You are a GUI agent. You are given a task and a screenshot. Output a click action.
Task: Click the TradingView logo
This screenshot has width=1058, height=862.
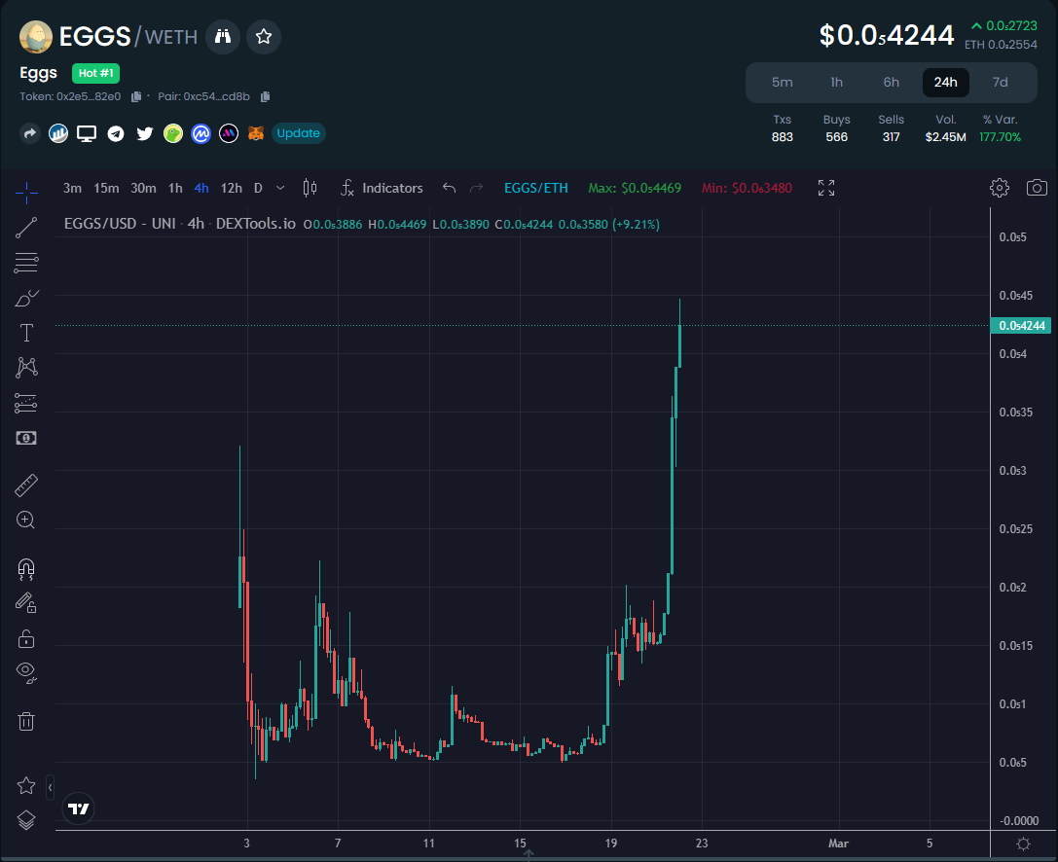point(78,808)
